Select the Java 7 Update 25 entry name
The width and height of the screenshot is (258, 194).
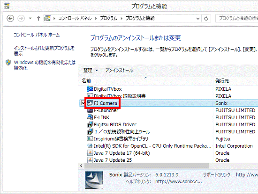(x=113, y=160)
